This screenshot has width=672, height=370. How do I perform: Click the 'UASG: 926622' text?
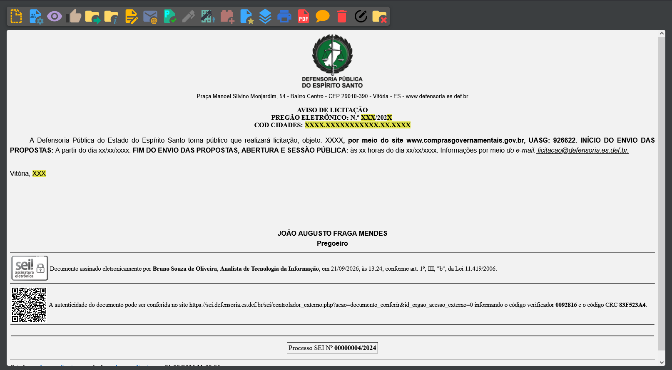(x=552, y=140)
